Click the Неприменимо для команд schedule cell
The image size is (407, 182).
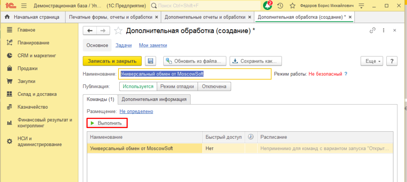click(325, 149)
